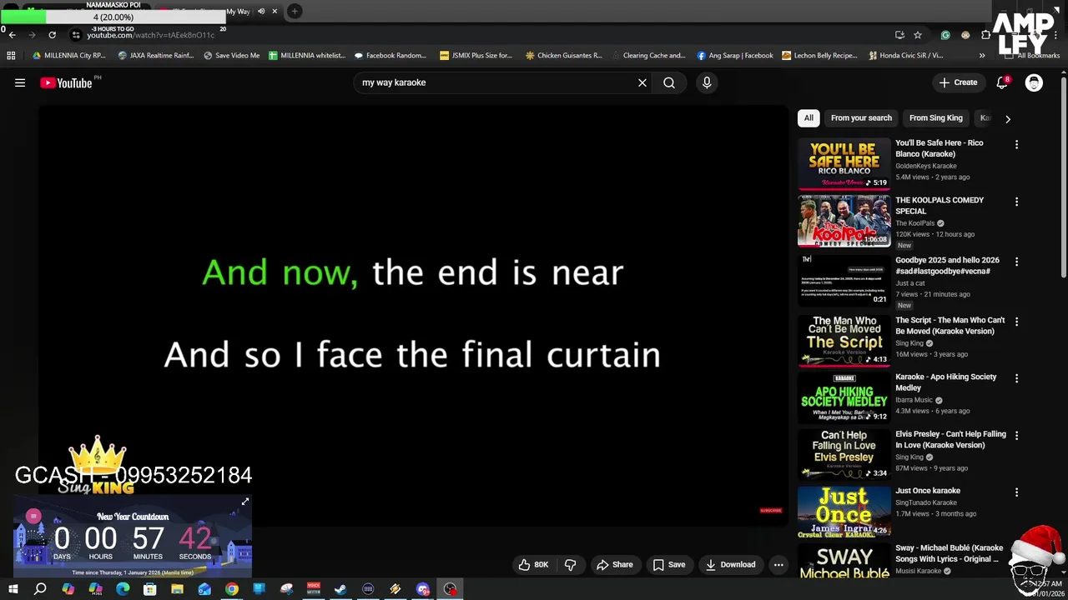Screen dimensions: 1068x600
Task: Expand the countdown widget overlay
Action: point(245,502)
